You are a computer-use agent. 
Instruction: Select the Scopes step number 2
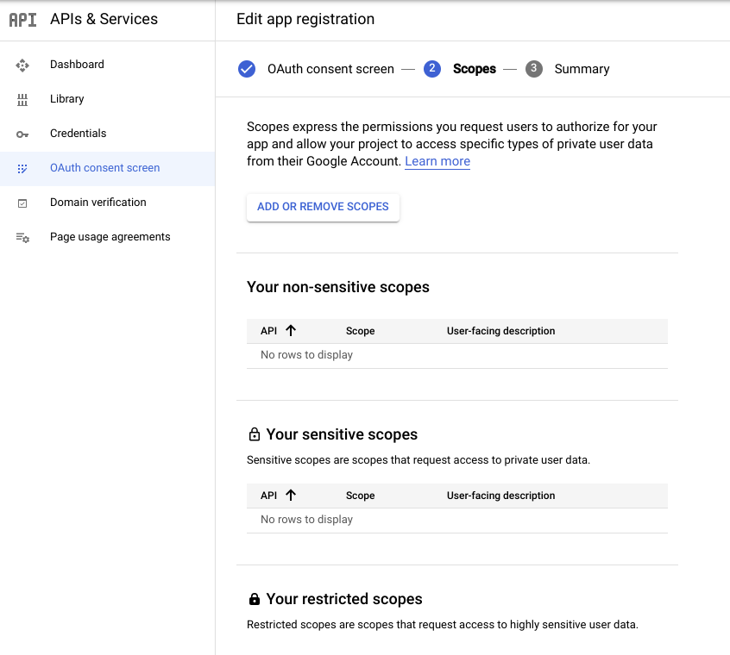click(x=432, y=69)
